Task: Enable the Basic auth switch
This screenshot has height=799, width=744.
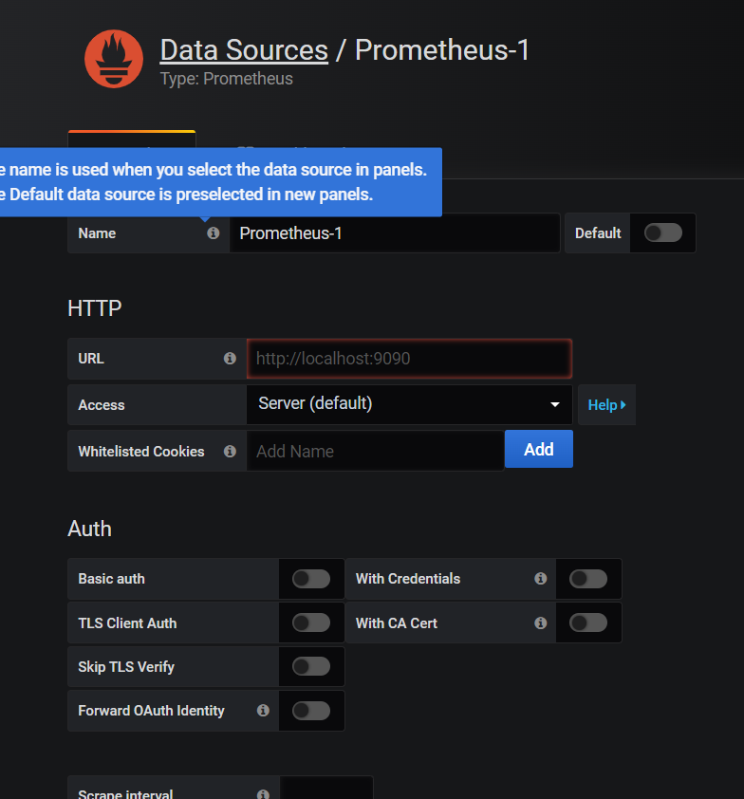Action: point(311,579)
